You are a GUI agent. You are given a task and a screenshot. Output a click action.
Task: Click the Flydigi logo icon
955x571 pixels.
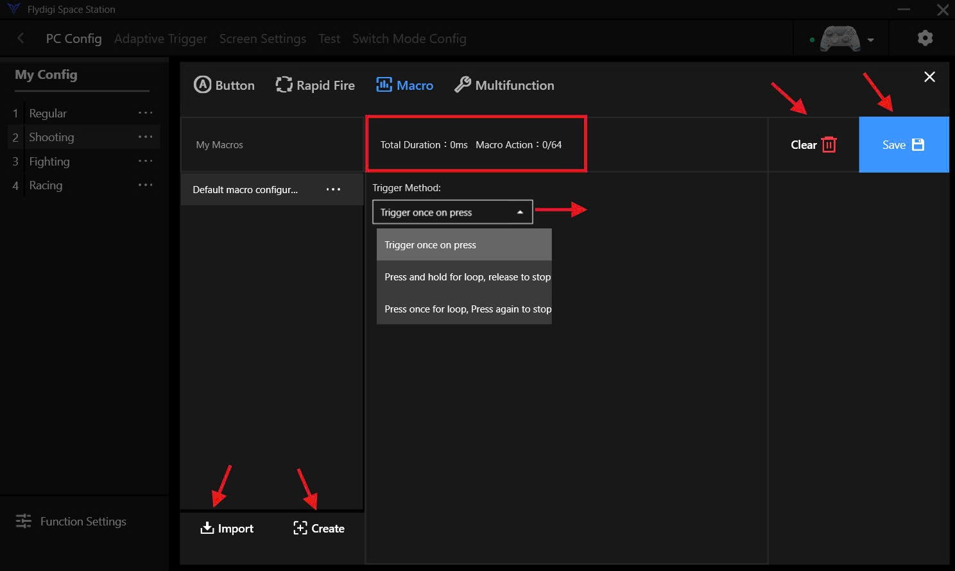[13, 9]
